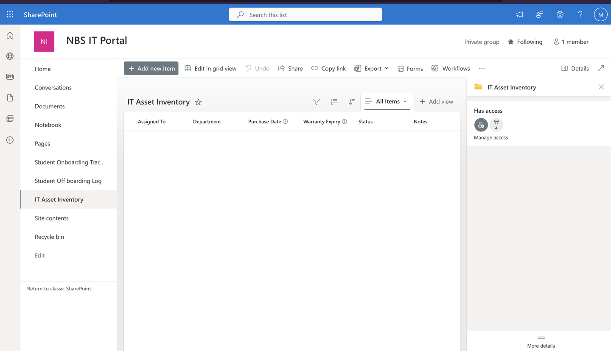Viewport: 611px width, 351px height.
Task: Open the Notes column header menu
Action: point(420,122)
